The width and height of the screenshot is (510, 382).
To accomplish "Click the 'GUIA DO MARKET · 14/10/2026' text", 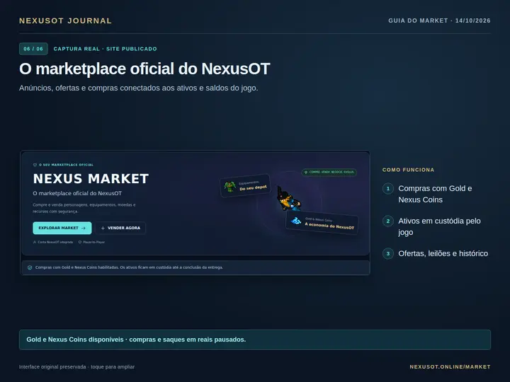I will tap(439, 21).
